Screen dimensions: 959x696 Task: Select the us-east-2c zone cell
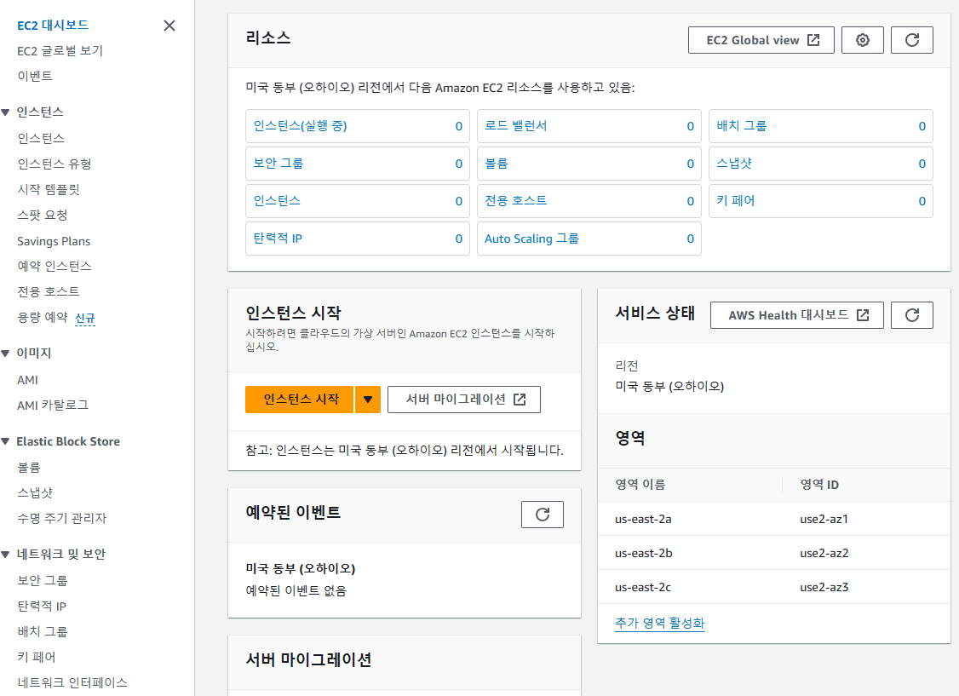pos(643,588)
